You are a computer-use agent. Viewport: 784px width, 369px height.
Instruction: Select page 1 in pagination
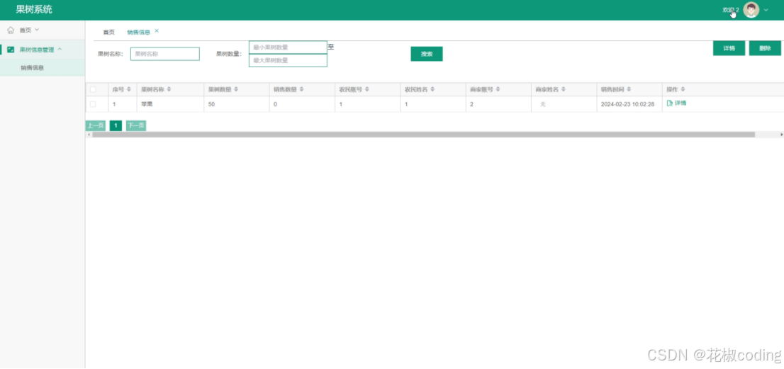(x=116, y=126)
